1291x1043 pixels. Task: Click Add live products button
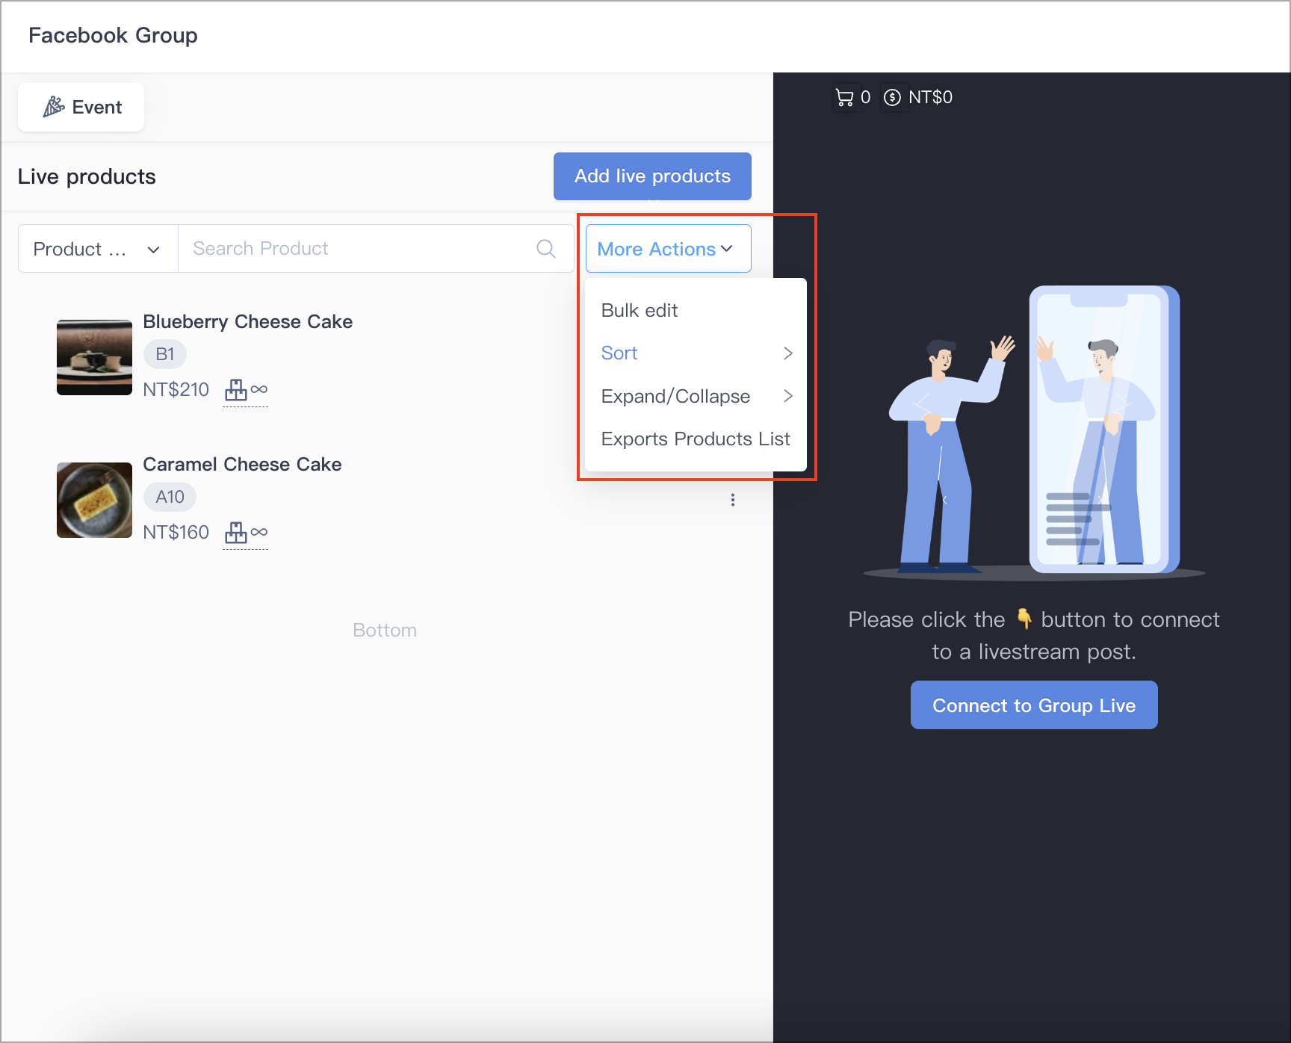(x=652, y=176)
